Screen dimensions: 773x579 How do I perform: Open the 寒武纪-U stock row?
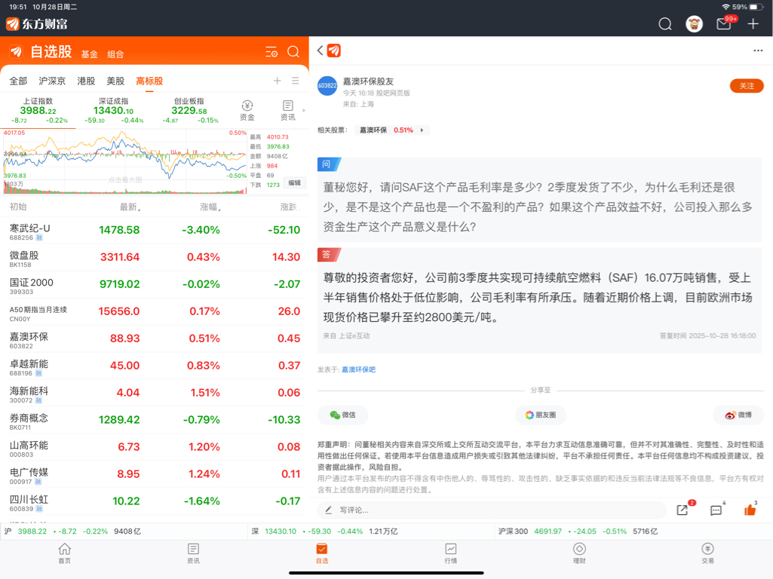point(155,230)
